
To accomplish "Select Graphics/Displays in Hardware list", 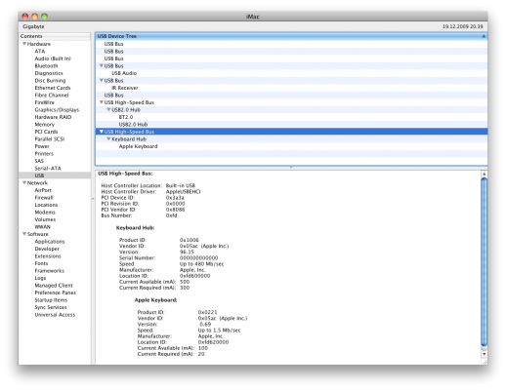I will (x=57, y=110).
